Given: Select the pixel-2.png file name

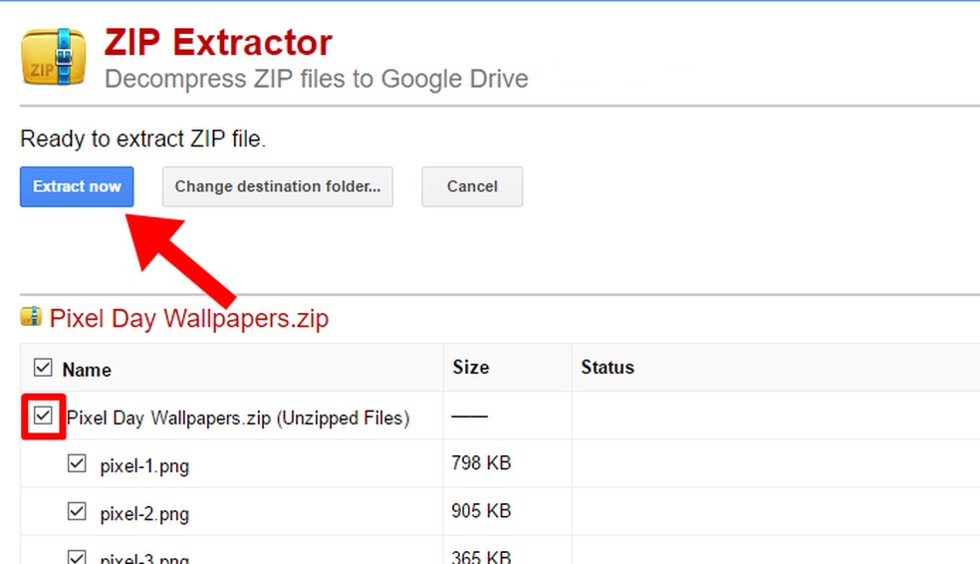Looking at the screenshot, I should pos(144,514).
